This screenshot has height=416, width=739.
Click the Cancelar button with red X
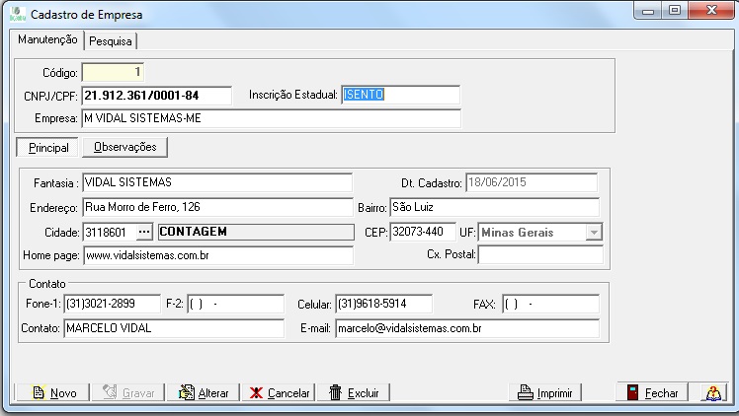281,392
